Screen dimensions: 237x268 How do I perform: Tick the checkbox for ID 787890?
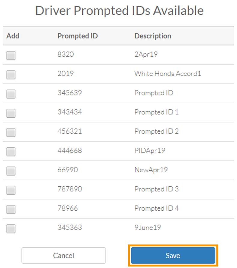(x=11, y=190)
